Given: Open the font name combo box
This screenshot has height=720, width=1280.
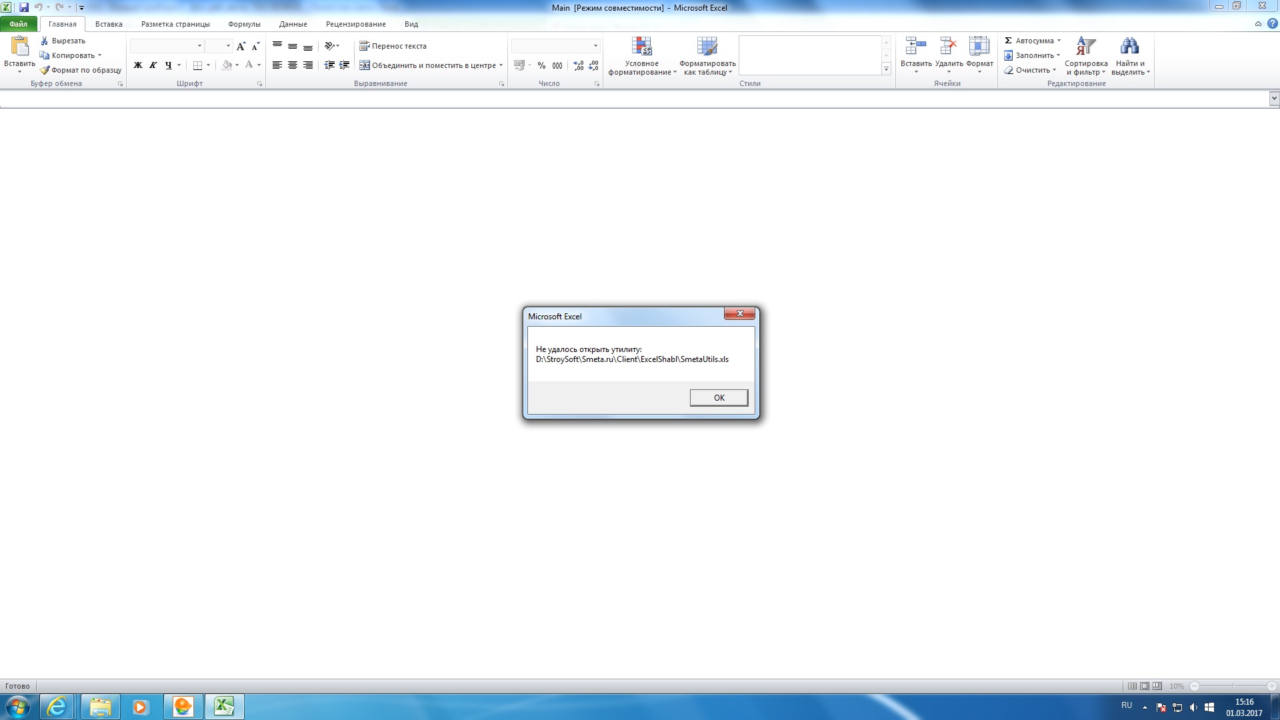Looking at the screenshot, I should [x=167, y=46].
